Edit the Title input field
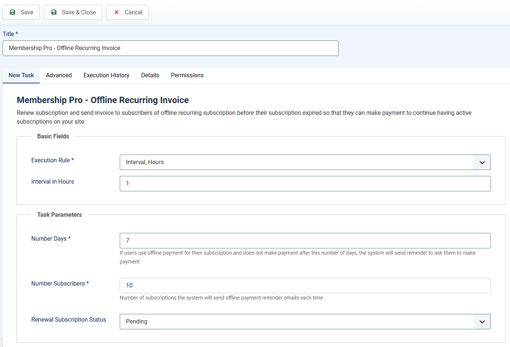510x347 pixels. (171, 48)
